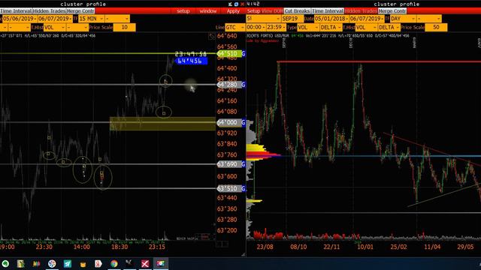
Task: Open the Telegram-style paper plane taskbar icon
Action: point(68,263)
